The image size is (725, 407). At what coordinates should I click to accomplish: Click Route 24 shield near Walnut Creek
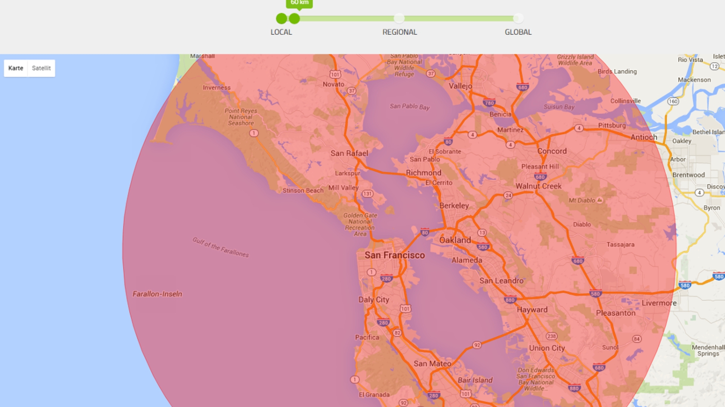point(508,195)
